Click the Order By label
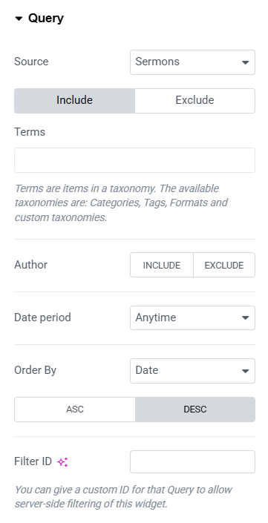This screenshot has height=523, width=268. 36,370
